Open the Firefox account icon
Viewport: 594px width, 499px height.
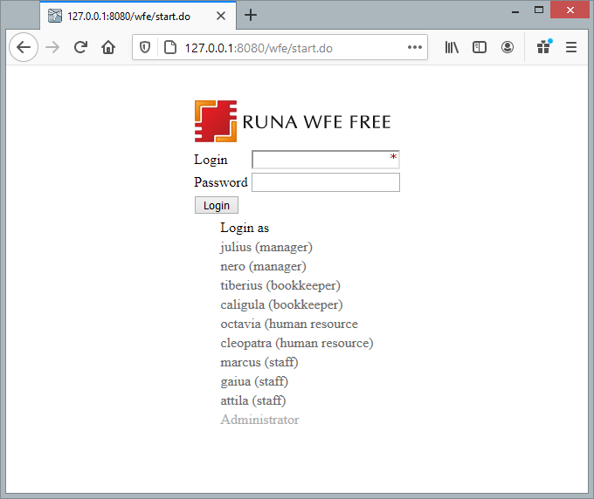pos(508,48)
